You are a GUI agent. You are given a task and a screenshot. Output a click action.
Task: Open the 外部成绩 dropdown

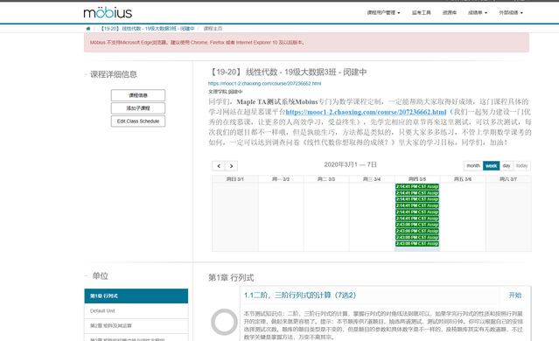511,13
